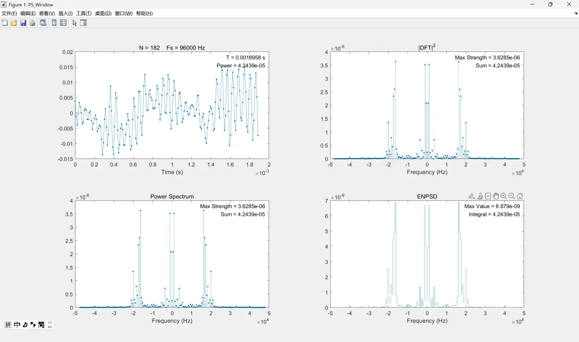Enable Pan mode on the ENPSD axes
Screen dimensions: 579x342
click(495, 196)
